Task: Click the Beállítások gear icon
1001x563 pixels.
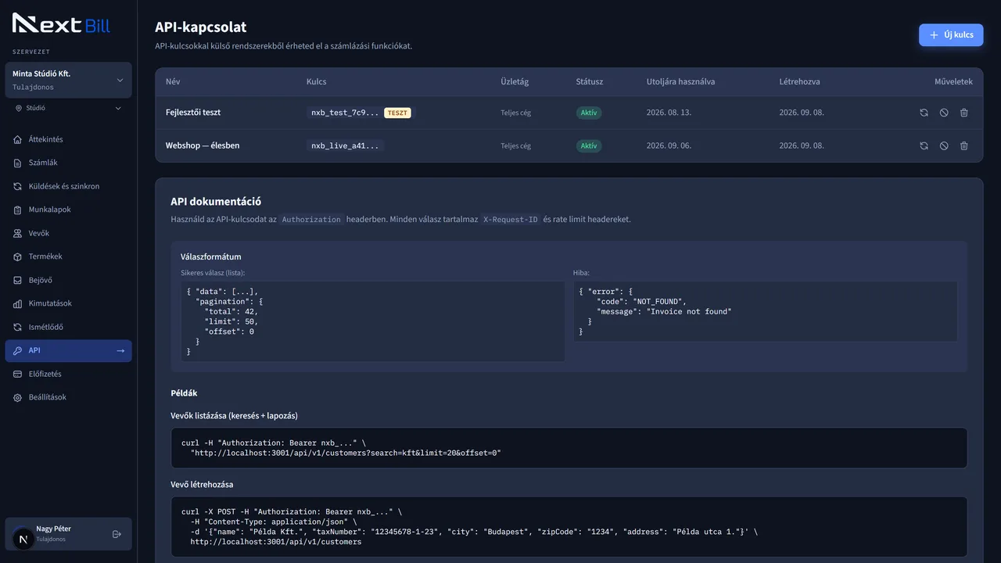Action: point(18,397)
